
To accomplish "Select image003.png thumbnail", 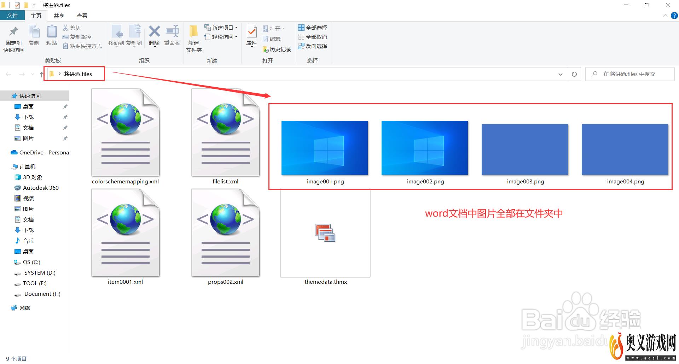I will (x=525, y=149).
